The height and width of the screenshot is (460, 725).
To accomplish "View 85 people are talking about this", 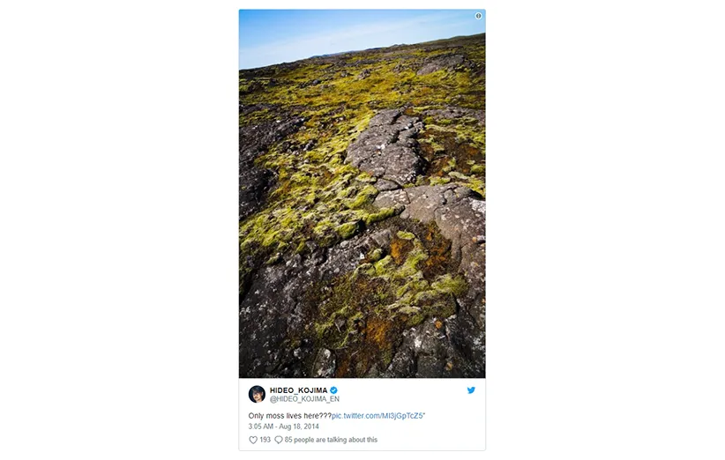I will click(x=331, y=440).
